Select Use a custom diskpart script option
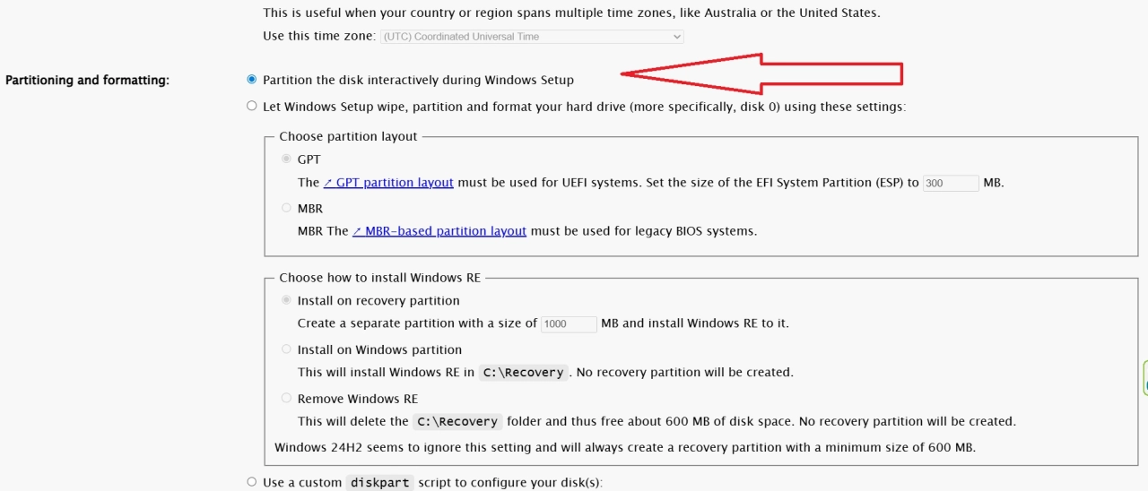Viewport: 1148px width, 491px height. (252, 482)
